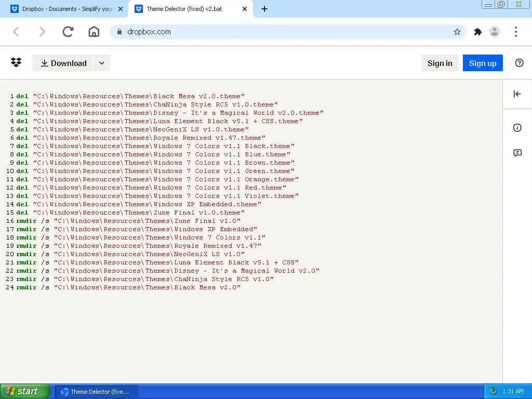
Task: Open a new browser tab
Action: [x=264, y=9]
